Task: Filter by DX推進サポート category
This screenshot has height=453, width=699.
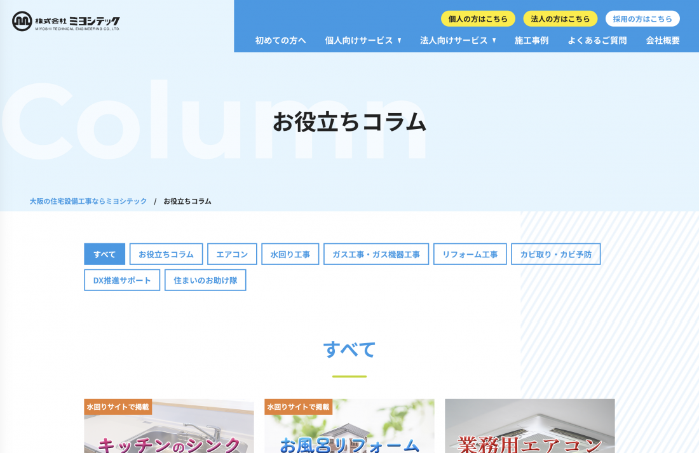Action: click(122, 280)
